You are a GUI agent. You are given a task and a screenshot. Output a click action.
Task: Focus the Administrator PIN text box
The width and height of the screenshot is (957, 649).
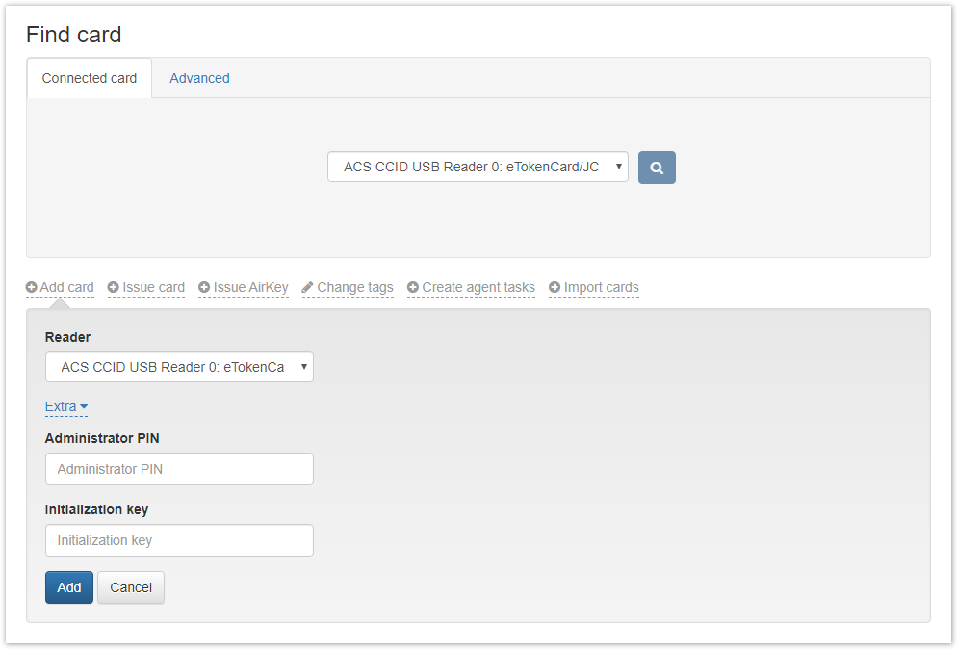point(179,469)
